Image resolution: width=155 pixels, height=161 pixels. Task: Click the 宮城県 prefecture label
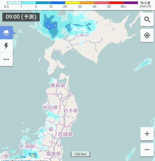tap(65, 134)
